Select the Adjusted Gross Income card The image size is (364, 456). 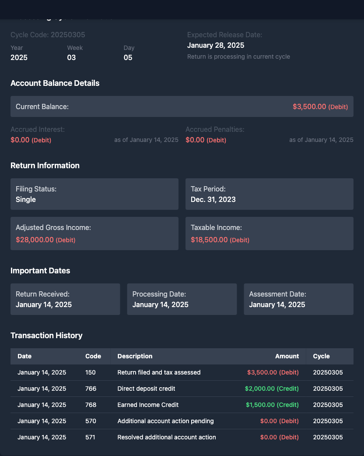point(94,233)
